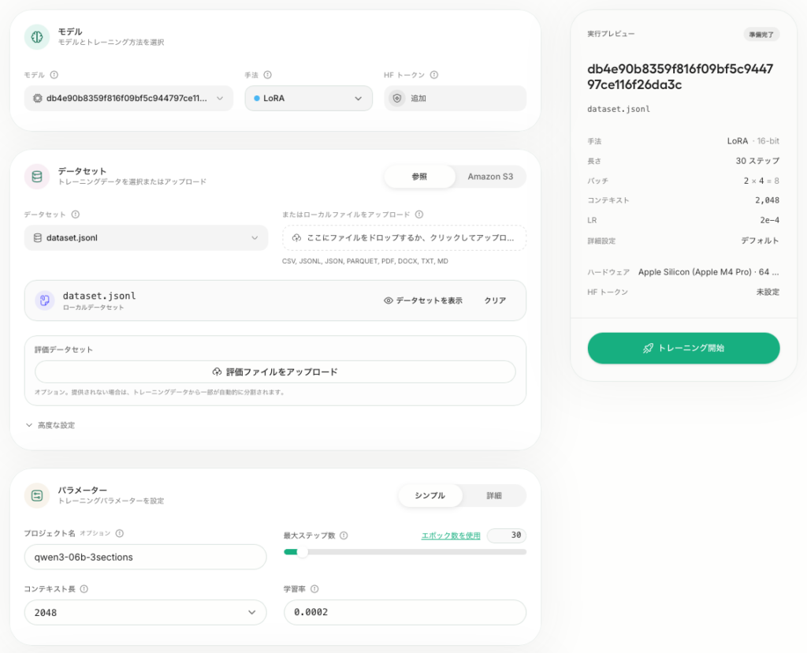Expand the 高度な設定 section
Screen dimensions: 807x653
(x=50, y=425)
